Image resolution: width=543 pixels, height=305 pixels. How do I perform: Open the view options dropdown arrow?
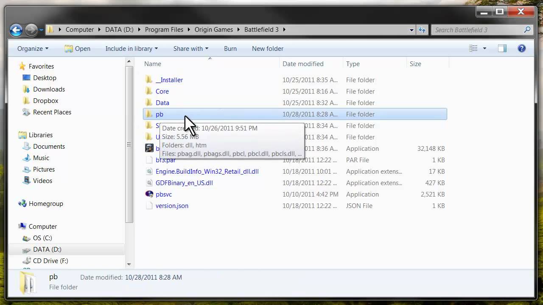[484, 49]
